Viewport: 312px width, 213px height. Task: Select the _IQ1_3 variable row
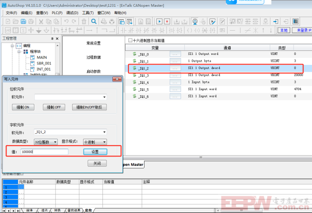tap(218, 75)
